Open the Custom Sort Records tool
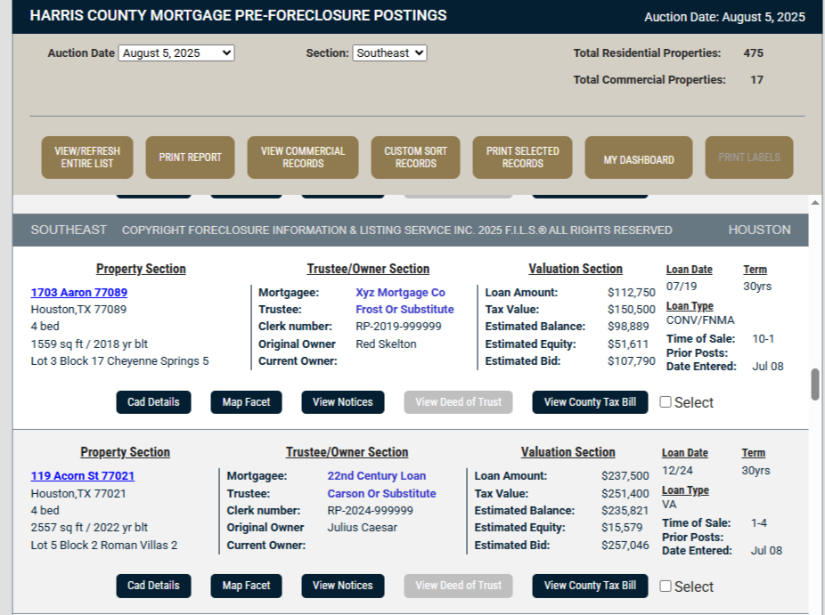Image resolution: width=825 pixels, height=615 pixels. (x=414, y=157)
